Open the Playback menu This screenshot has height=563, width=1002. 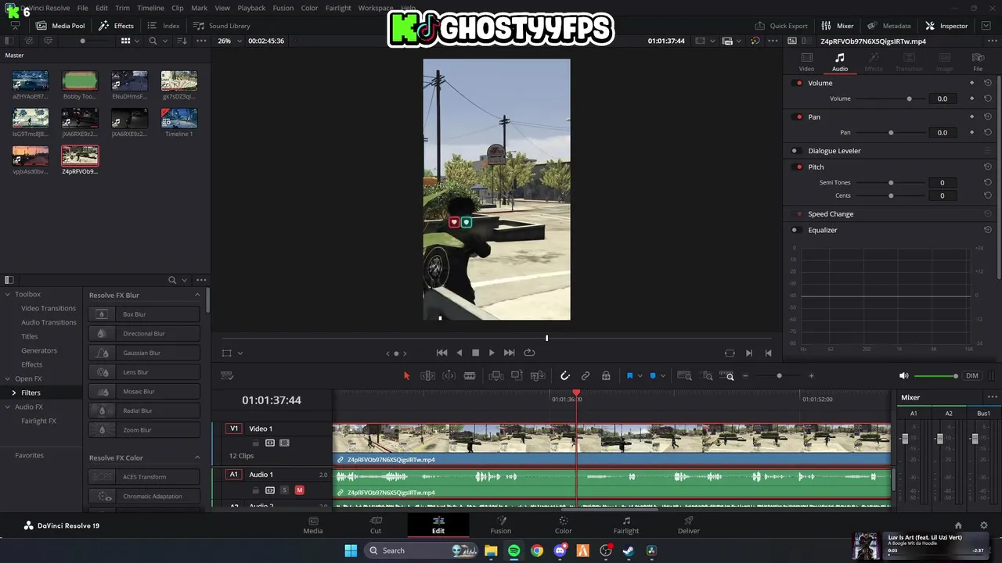[251, 8]
